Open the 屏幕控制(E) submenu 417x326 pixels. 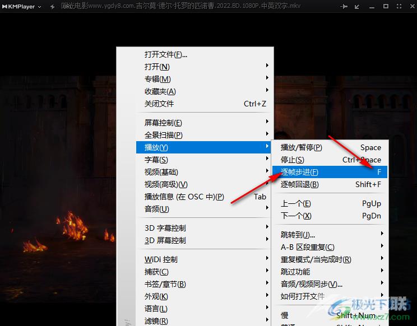(205, 123)
